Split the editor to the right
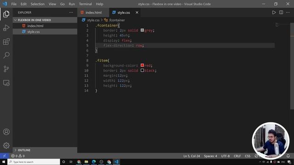The height and width of the screenshot is (165, 294). point(281,12)
